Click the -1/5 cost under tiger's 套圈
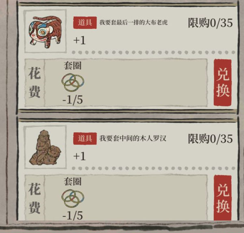Screen dimensions: 244x233 click(x=72, y=100)
